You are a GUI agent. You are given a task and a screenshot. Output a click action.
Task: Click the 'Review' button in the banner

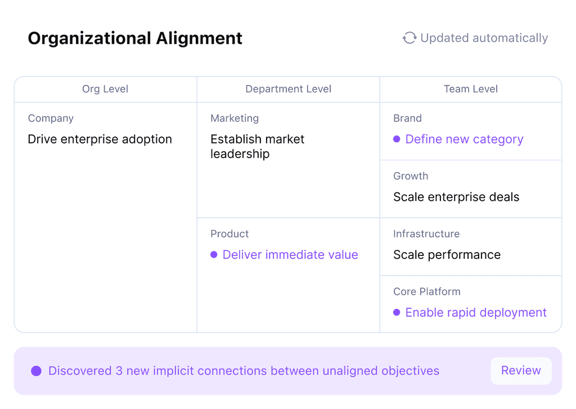pos(521,370)
